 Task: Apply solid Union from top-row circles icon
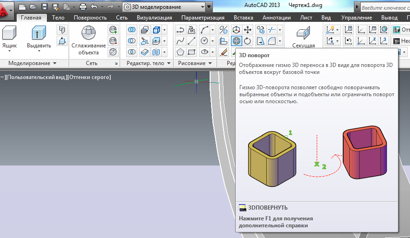coord(132,30)
